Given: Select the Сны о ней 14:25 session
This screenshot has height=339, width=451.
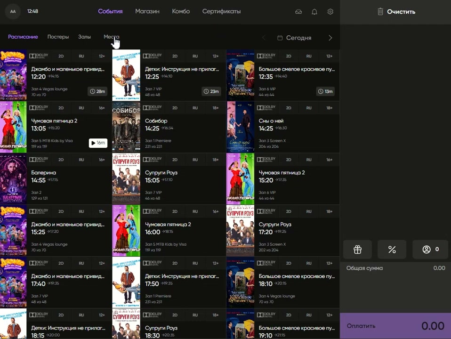Looking at the screenshot, I should [283, 127].
